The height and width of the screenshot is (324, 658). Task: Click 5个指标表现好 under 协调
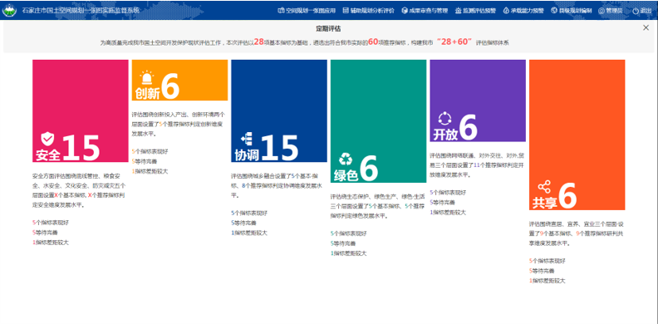click(x=249, y=213)
